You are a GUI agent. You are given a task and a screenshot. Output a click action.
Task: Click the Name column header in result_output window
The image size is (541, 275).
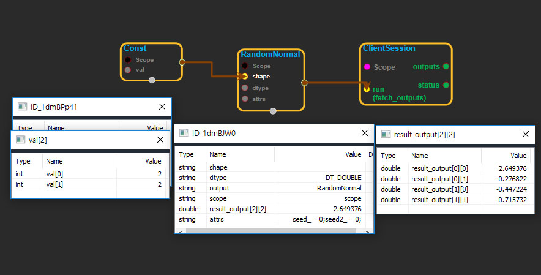[x=420, y=156]
